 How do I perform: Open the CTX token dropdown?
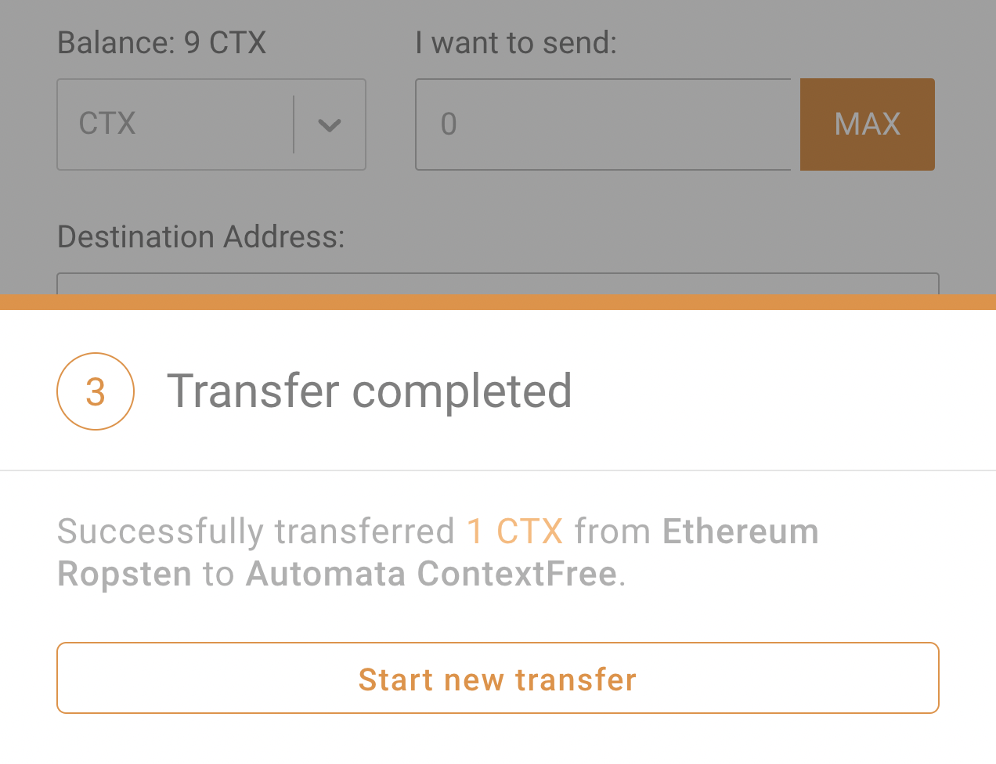[x=211, y=124]
